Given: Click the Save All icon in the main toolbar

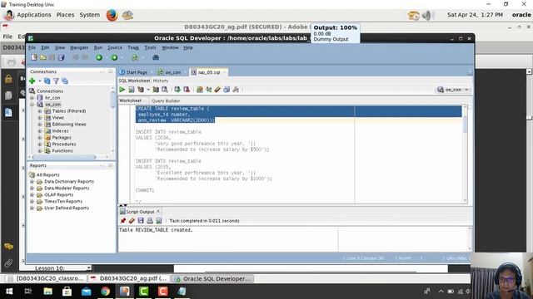Looking at the screenshot, I should [61, 57].
